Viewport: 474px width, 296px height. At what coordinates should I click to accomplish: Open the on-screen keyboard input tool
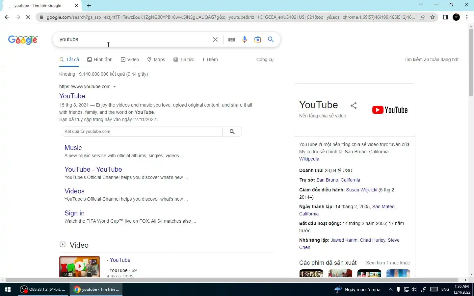[231, 39]
